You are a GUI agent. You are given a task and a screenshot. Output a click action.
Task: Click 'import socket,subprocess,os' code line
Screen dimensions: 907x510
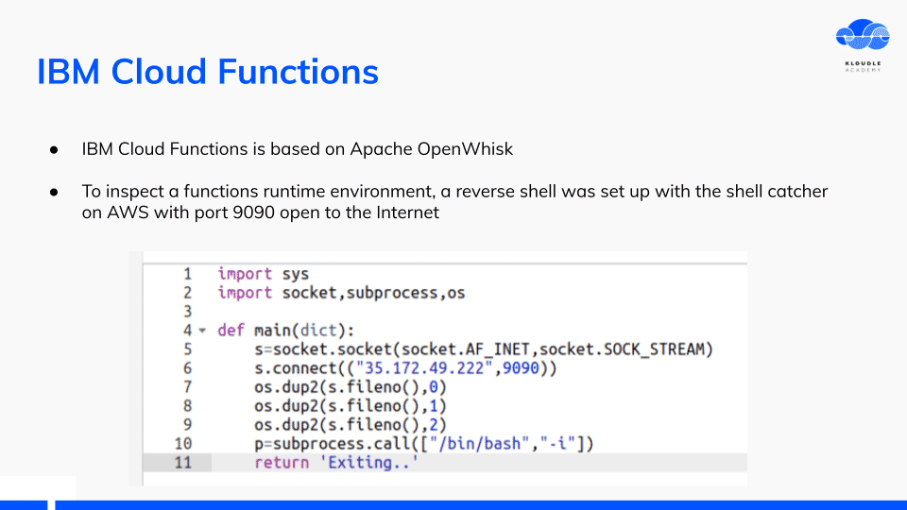341,293
